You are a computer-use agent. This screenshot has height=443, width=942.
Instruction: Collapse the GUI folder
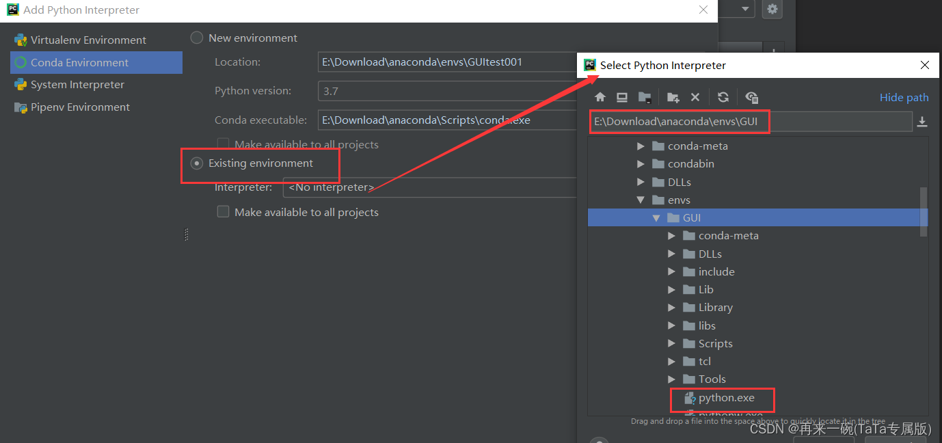(x=656, y=217)
